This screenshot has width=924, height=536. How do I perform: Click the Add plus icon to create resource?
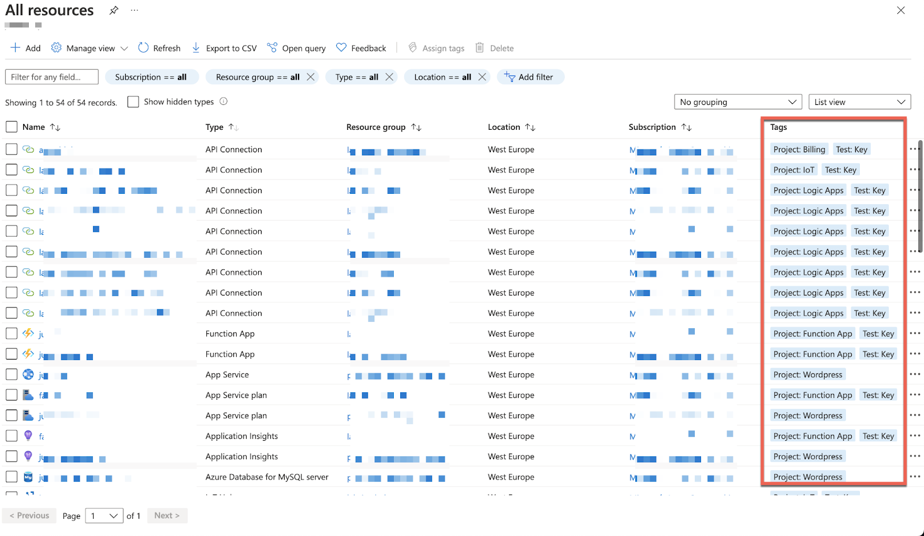pyautogui.click(x=15, y=48)
